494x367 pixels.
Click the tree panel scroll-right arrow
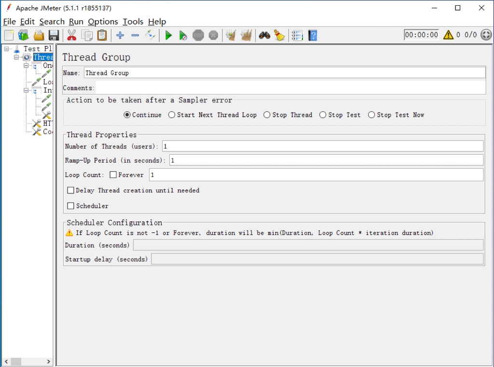pyautogui.click(x=49, y=361)
